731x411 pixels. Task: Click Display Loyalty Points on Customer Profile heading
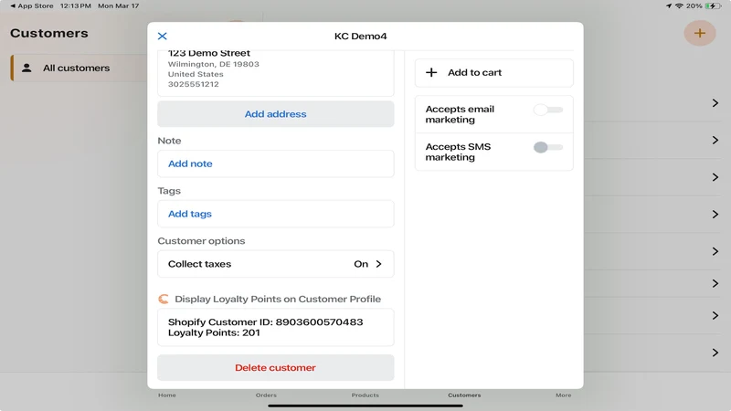tap(278, 300)
